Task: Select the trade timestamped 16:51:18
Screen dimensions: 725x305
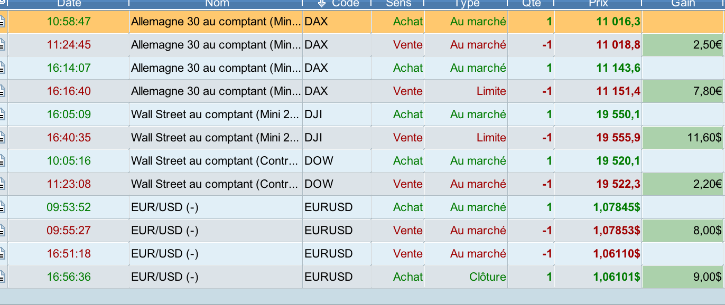Action: point(362,254)
